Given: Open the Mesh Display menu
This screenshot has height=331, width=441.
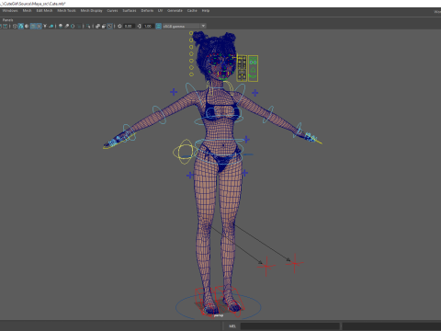Looking at the screenshot, I should pyautogui.click(x=91, y=11).
